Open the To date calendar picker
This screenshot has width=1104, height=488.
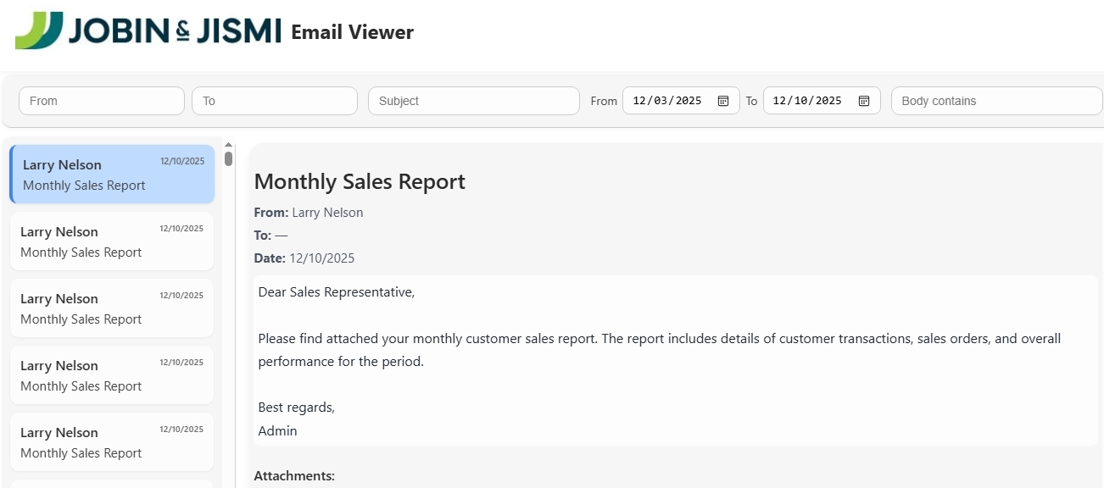pos(864,101)
